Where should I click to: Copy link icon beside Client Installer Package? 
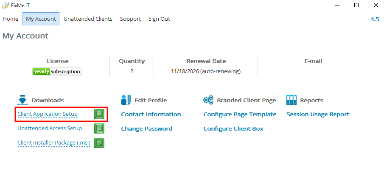(x=99, y=143)
